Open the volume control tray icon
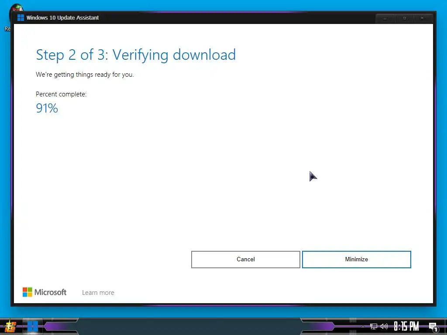The height and width of the screenshot is (335, 447). pyautogui.click(x=384, y=326)
